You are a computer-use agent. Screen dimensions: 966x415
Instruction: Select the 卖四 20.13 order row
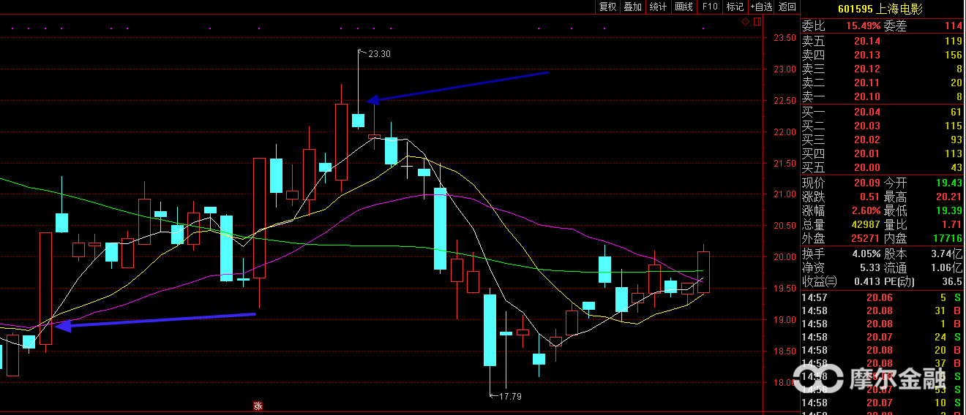point(883,55)
